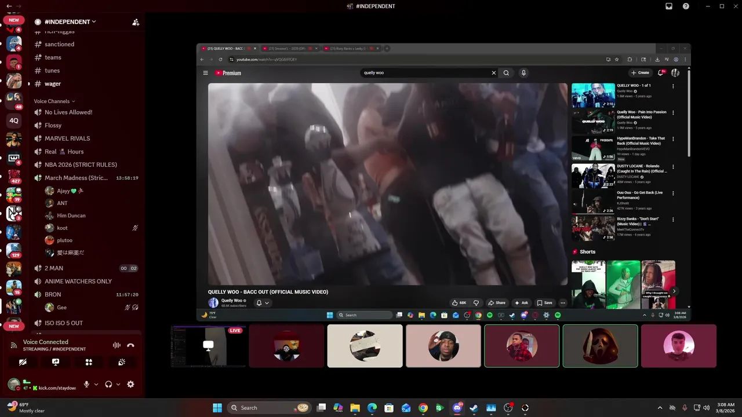Open the teams text channel
Viewport: 742px width, 417px height.
coord(53,57)
